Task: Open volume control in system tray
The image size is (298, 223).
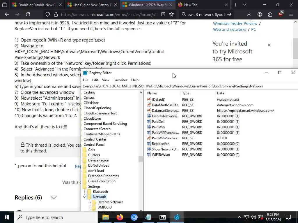Action: point(253,217)
